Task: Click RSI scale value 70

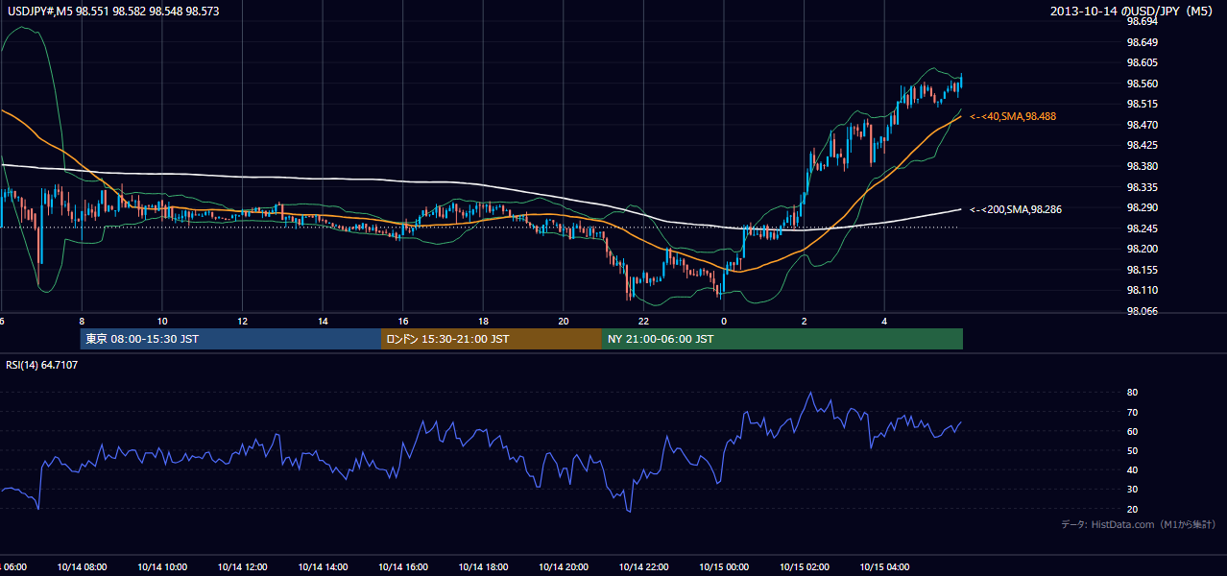Action: 1132,413
